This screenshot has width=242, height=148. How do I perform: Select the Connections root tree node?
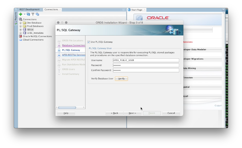30,19
